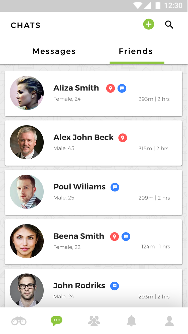Tap John Rodriks' name
This screenshot has width=188, height=334.
pyautogui.click(x=79, y=285)
